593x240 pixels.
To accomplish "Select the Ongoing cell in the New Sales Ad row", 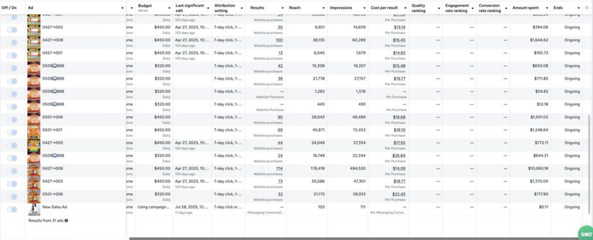I will [572, 207].
